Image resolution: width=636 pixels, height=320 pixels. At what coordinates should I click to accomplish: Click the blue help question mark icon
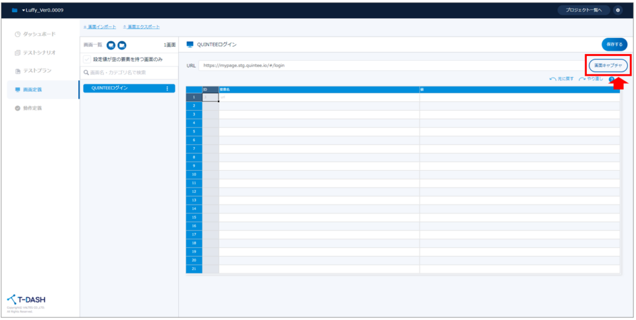(x=612, y=80)
